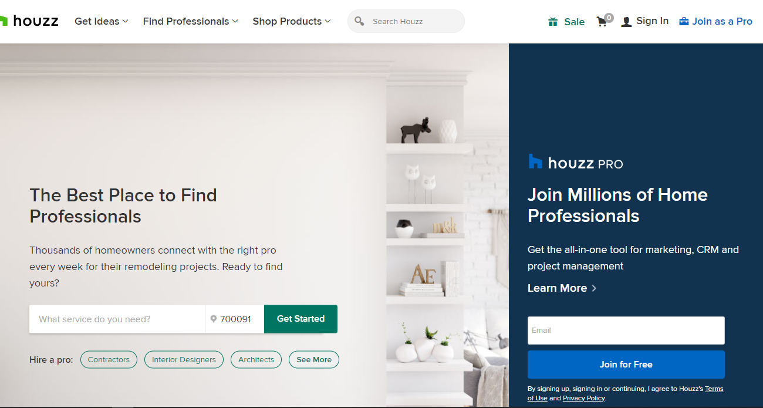Screen dimensions: 763x408
Task: Focus the 'What service do you need?' field
Action: (117, 319)
